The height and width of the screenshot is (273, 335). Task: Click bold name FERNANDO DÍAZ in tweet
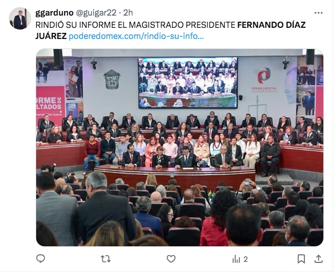272,25
